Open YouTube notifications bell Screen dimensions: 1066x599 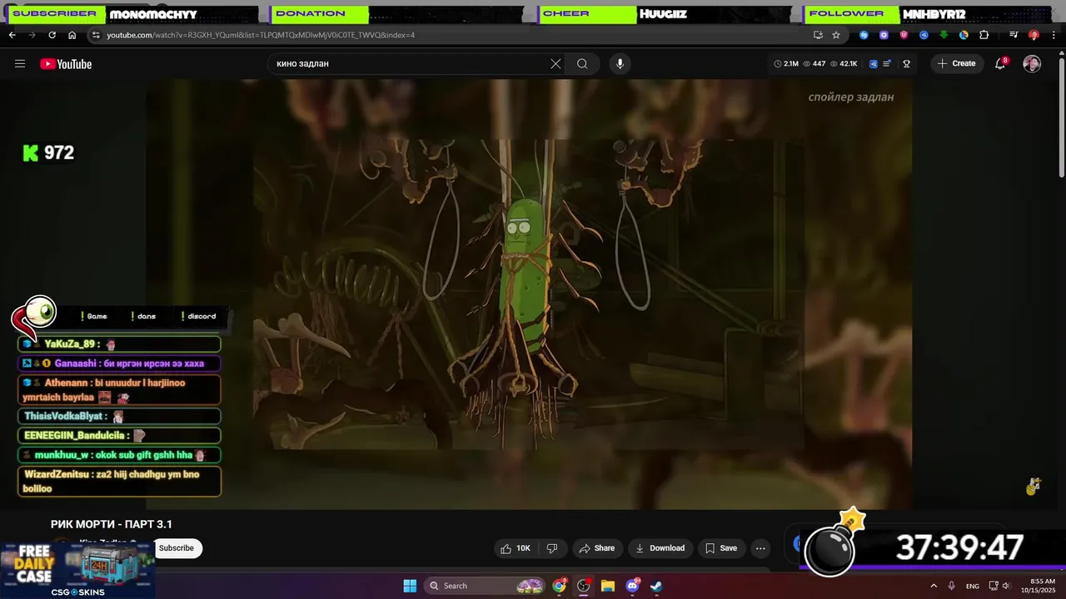click(x=1001, y=64)
